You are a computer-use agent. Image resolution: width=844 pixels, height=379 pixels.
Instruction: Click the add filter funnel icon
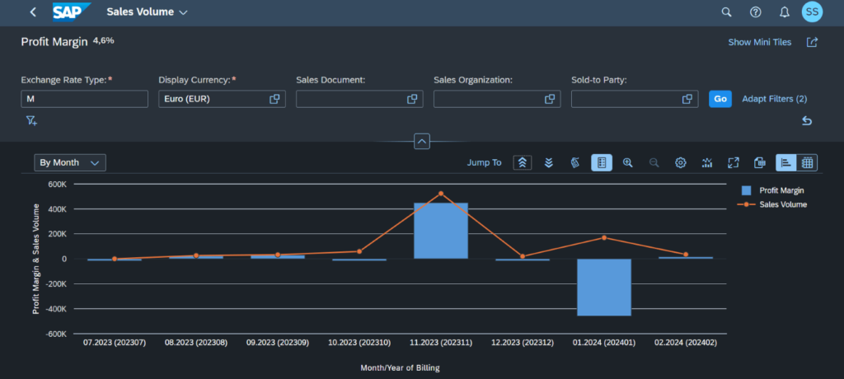click(x=31, y=120)
